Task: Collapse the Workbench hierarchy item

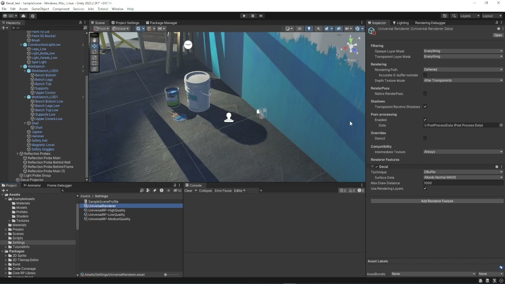Action: coord(21,67)
